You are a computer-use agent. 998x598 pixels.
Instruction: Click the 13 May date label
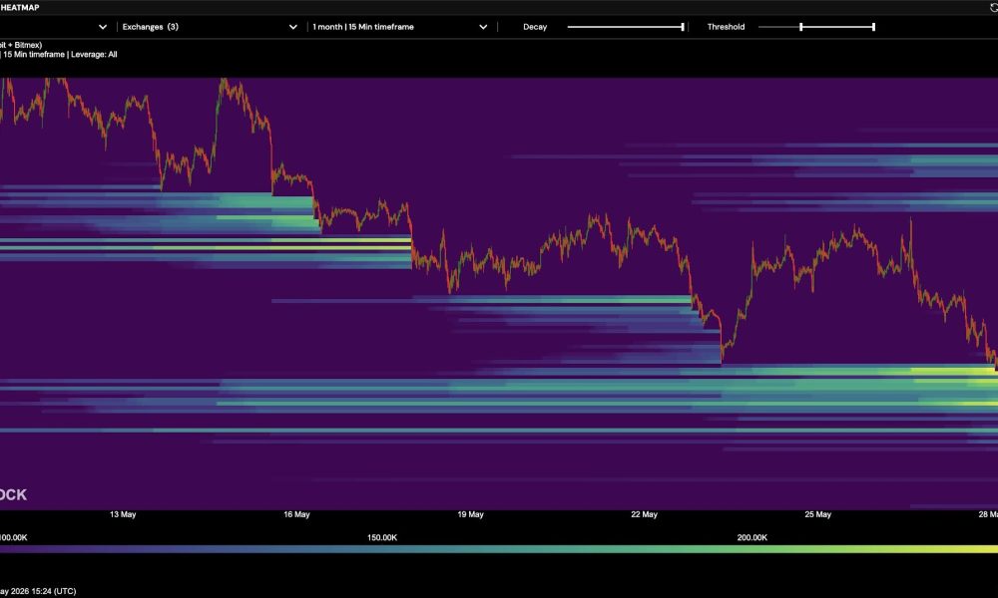(x=123, y=514)
